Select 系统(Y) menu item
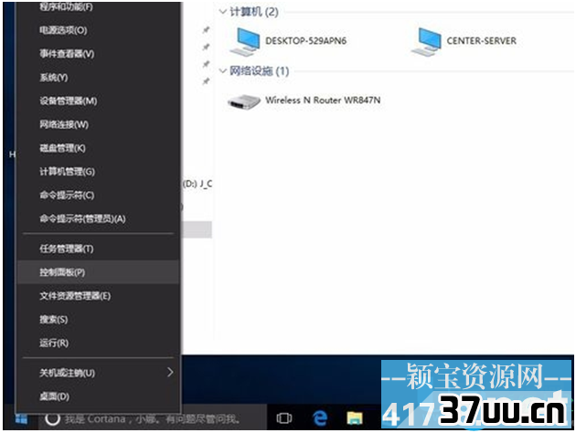Image resolution: width=576 pixels, height=433 pixels. pos(54,78)
